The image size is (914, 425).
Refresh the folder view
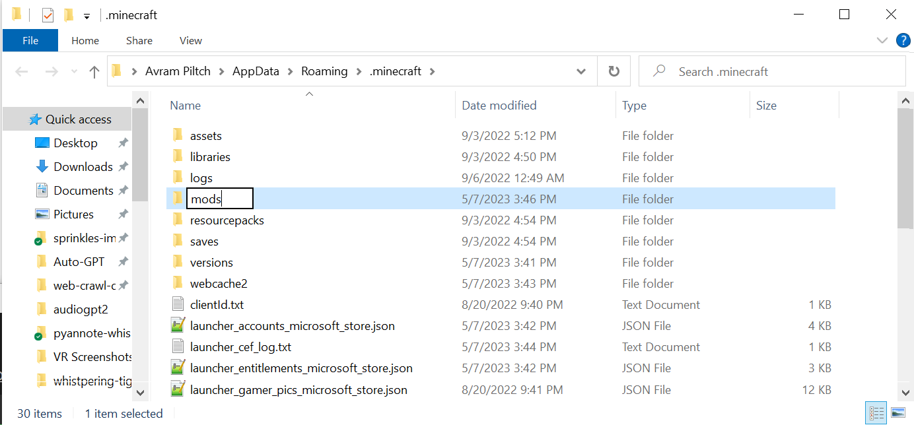point(614,71)
